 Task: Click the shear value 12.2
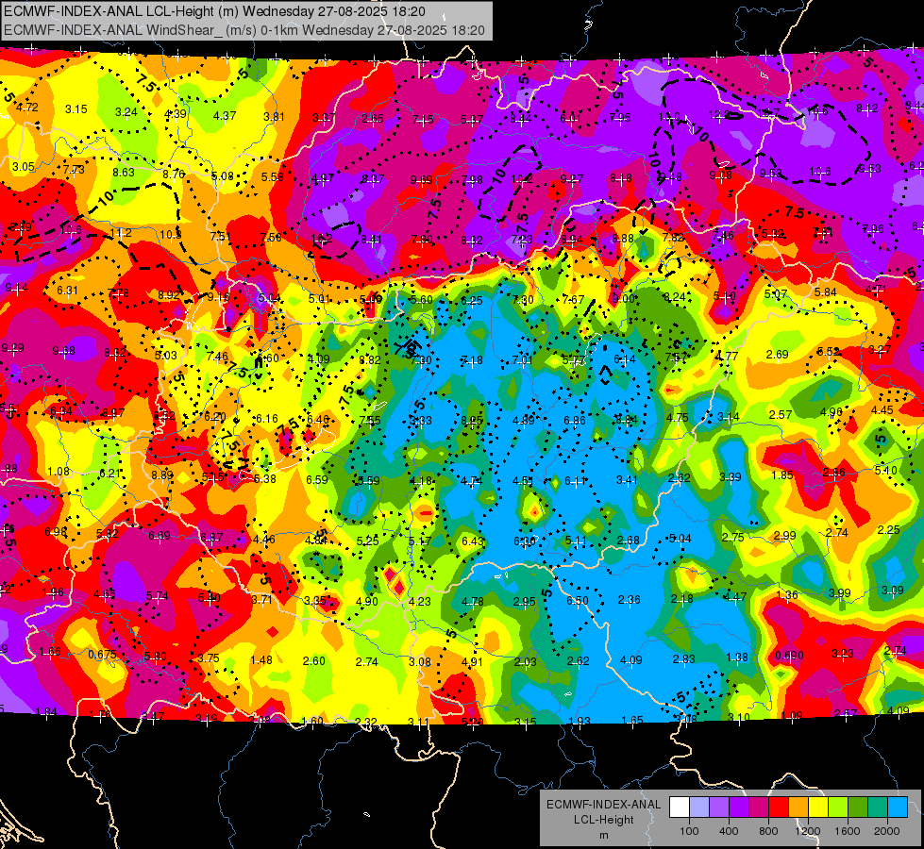click(719, 115)
